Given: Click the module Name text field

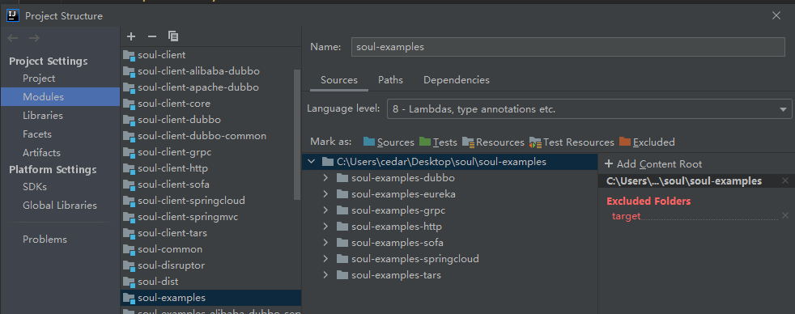Looking at the screenshot, I should (x=568, y=47).
